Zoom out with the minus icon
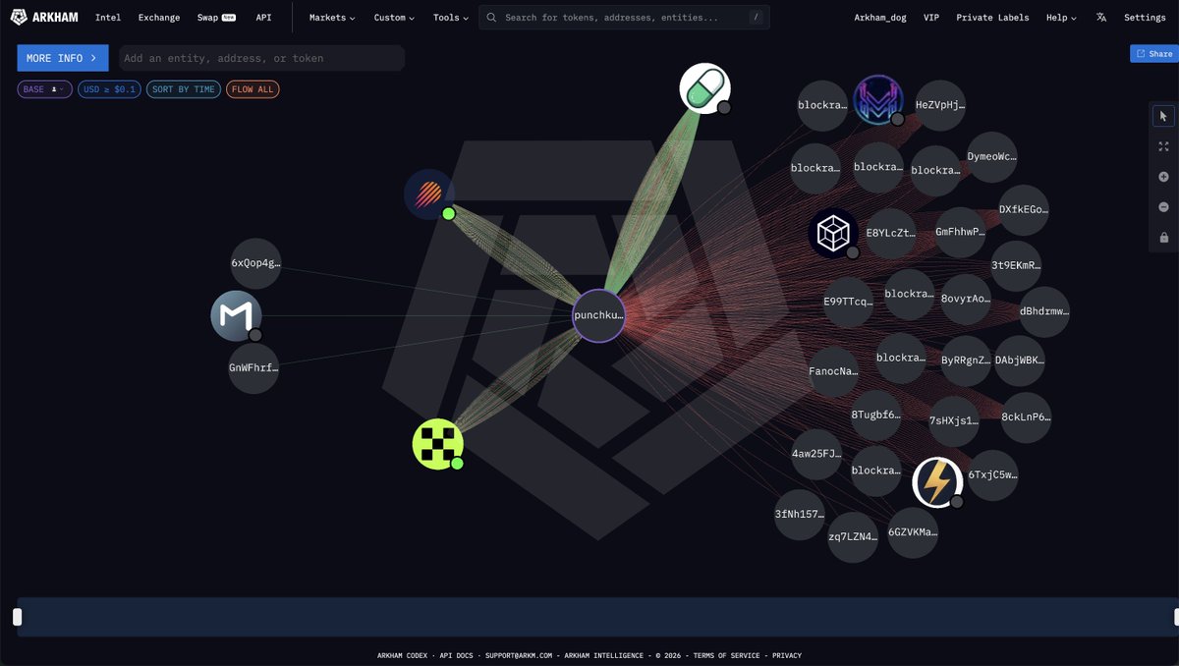 (1163, 207)
